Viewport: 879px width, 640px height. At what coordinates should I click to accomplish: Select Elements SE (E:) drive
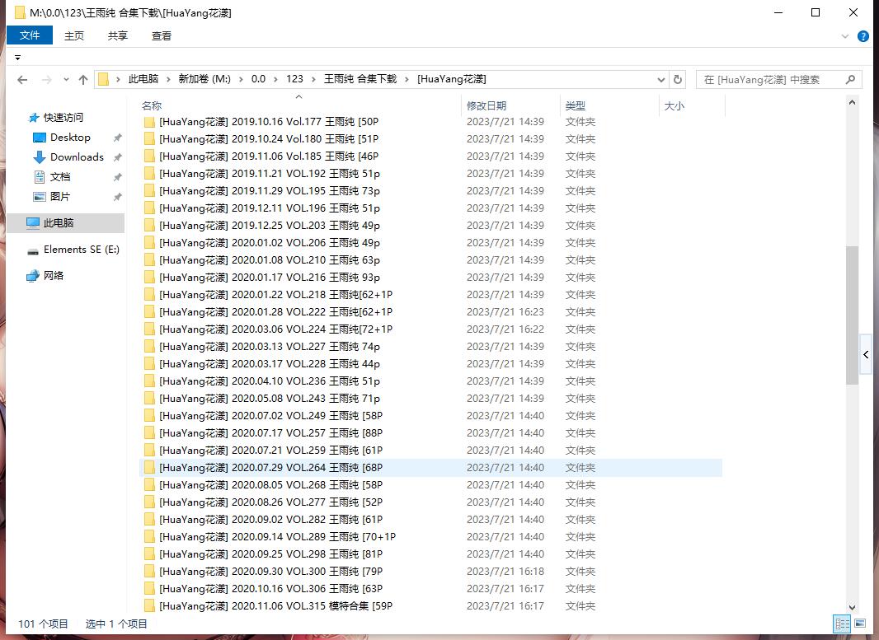click(x=82, y=250)
